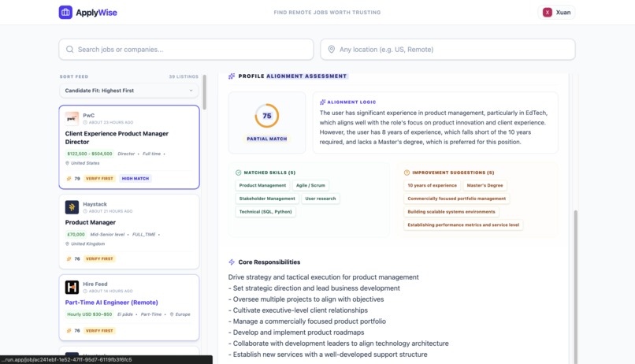This screenshot has width=635, height=364.
Task: Click the ApplyWise brand name text
Action: (96, 13)
